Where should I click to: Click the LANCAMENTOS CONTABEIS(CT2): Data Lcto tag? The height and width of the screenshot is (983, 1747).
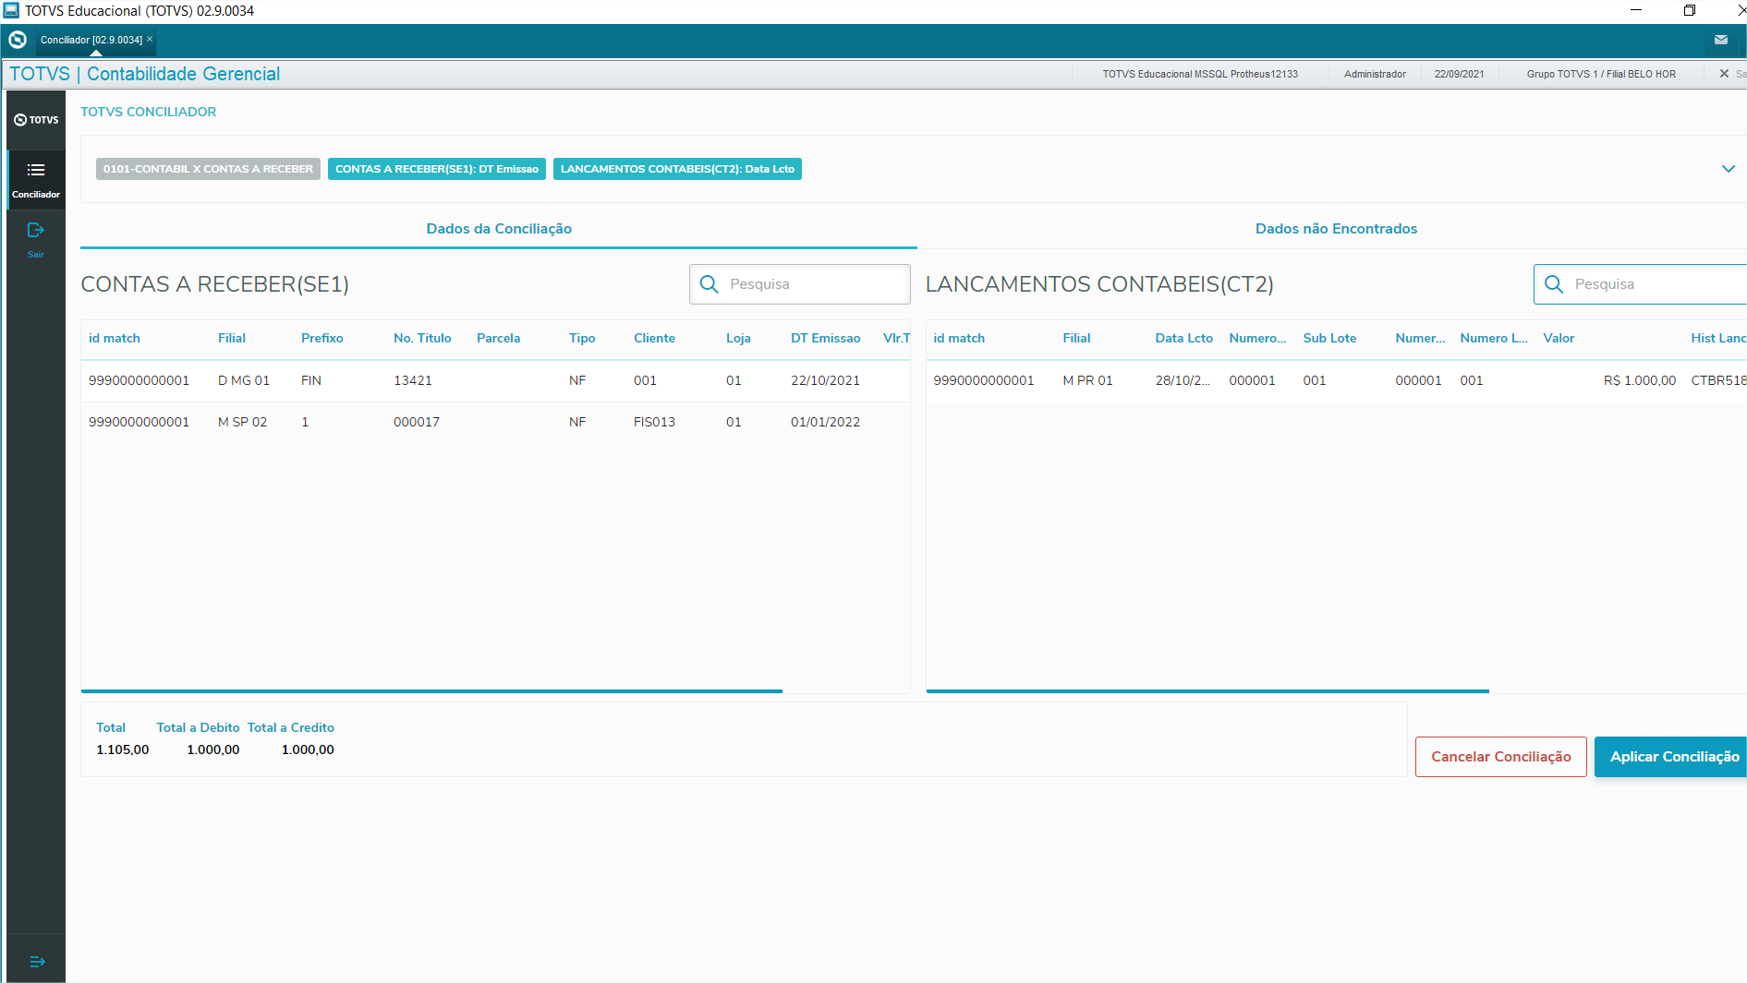pos(677,169)
